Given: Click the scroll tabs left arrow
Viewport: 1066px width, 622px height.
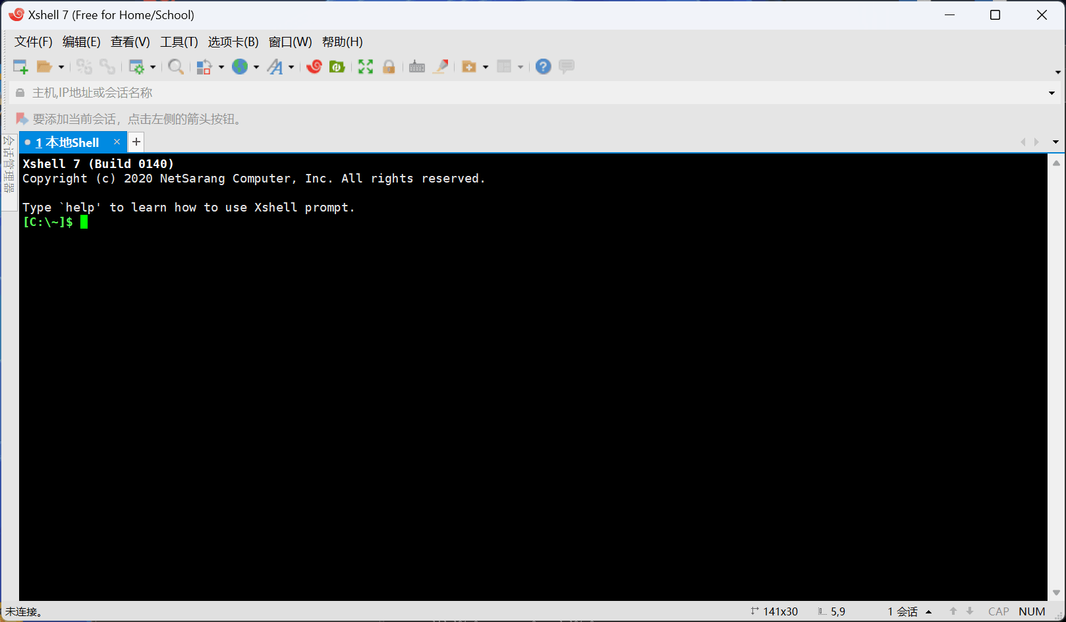Looking at the screenshot, I should [1023, 142].
